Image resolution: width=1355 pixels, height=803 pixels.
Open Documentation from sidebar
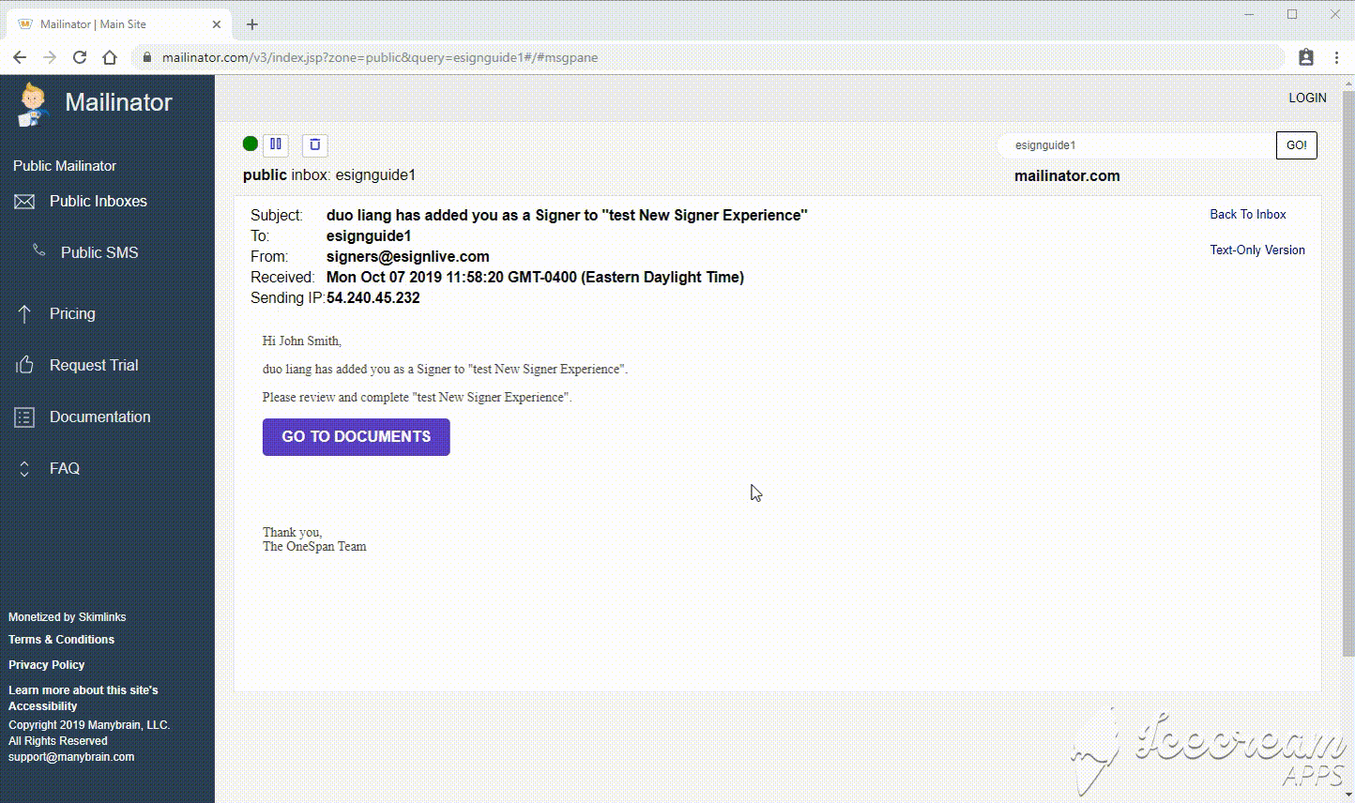coord(100,417)
